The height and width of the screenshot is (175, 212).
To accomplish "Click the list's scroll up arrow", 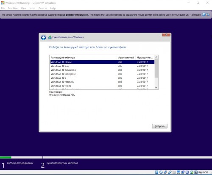I will pyautogui.click(x=156, y=57).
